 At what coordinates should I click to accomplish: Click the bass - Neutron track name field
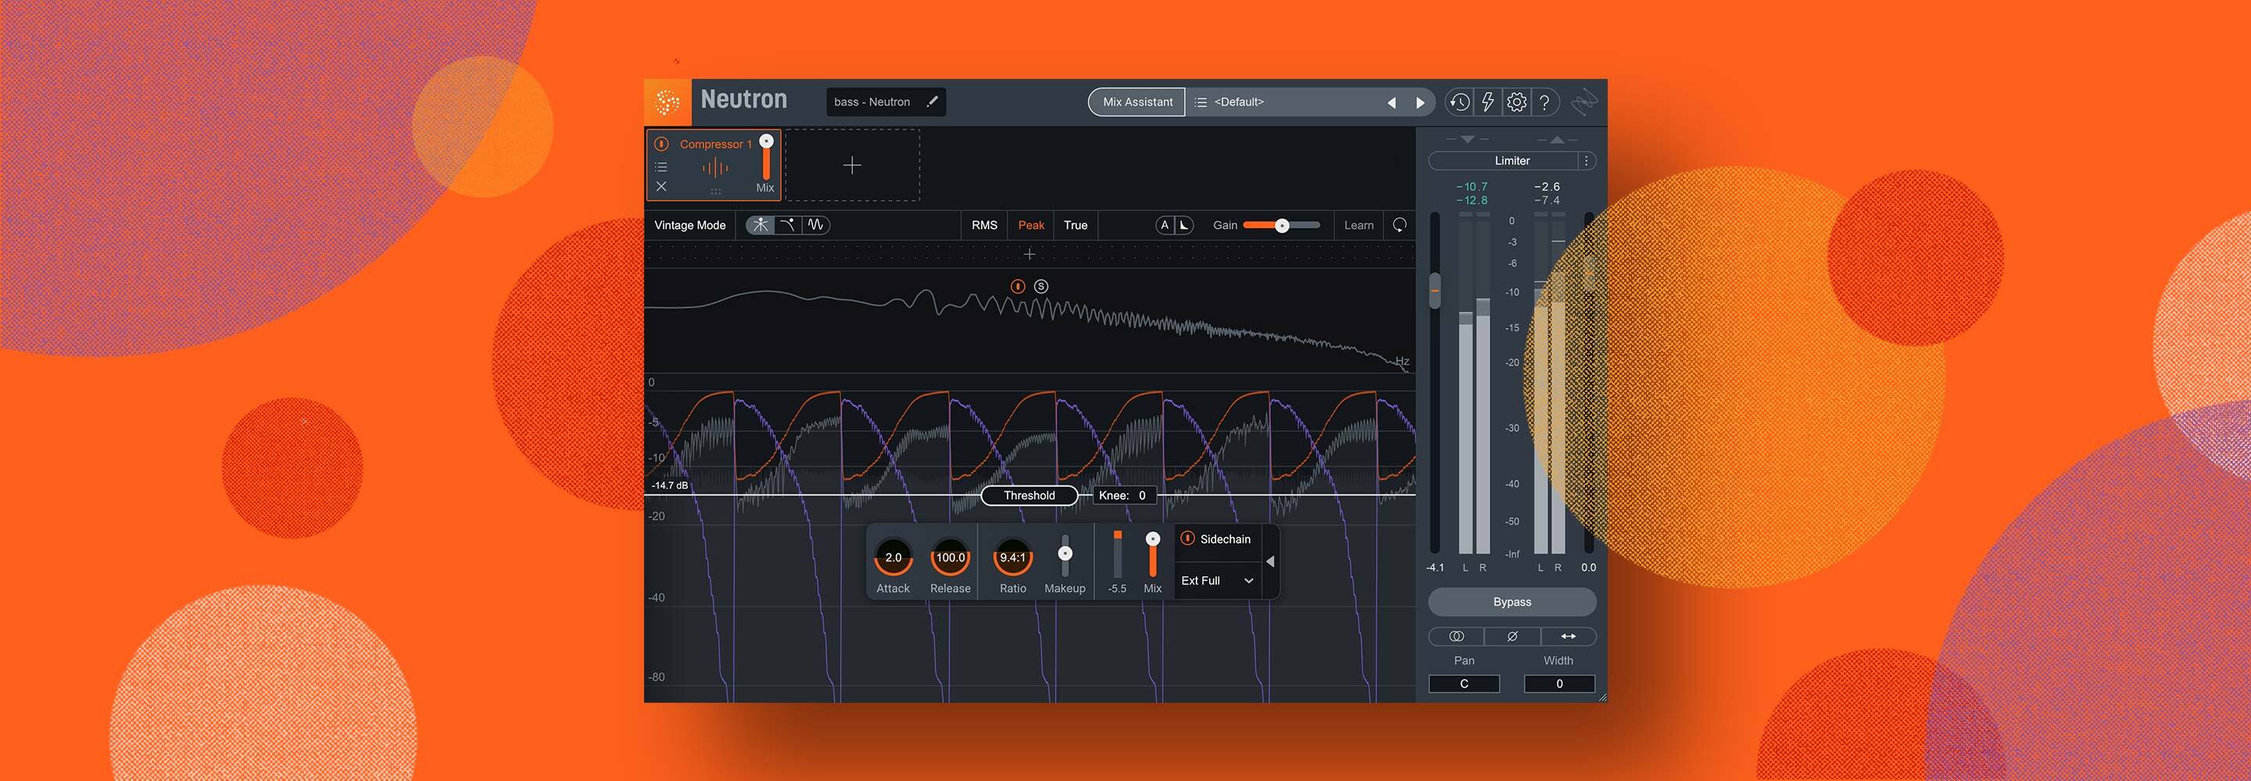tap(886, 102)
